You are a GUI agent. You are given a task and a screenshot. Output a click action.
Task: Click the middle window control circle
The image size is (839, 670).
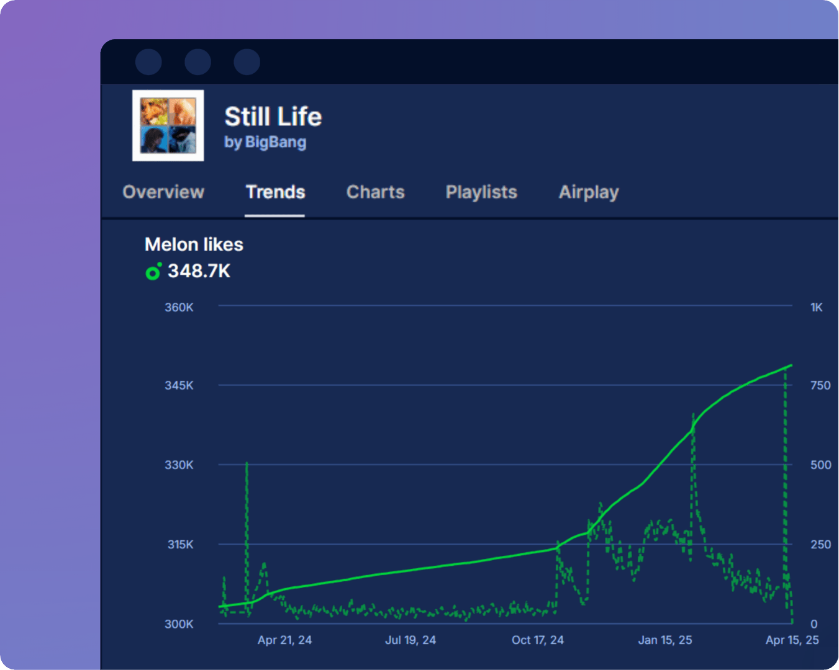point(197,62)
